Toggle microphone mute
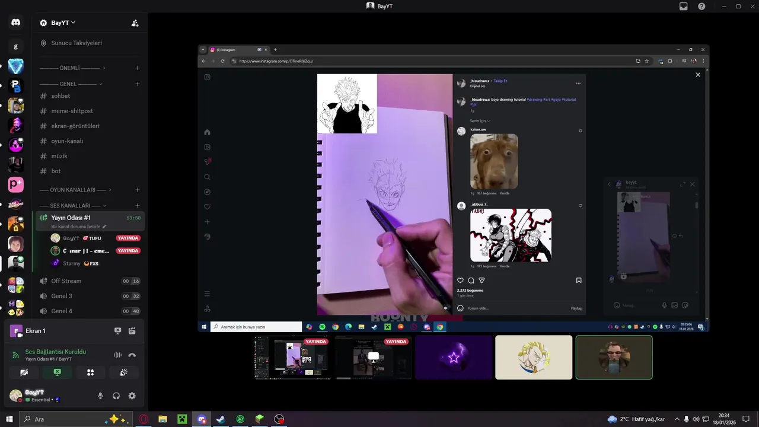759x427 pixels. [x=100, y=396]
